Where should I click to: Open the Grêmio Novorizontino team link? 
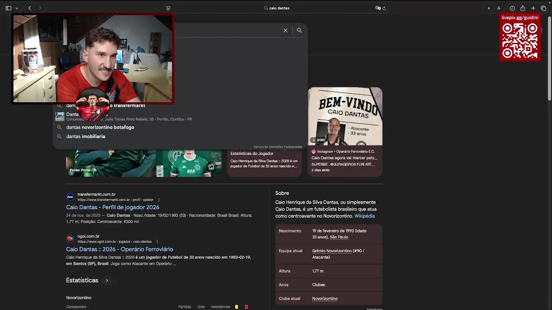[x=332, y=251]
